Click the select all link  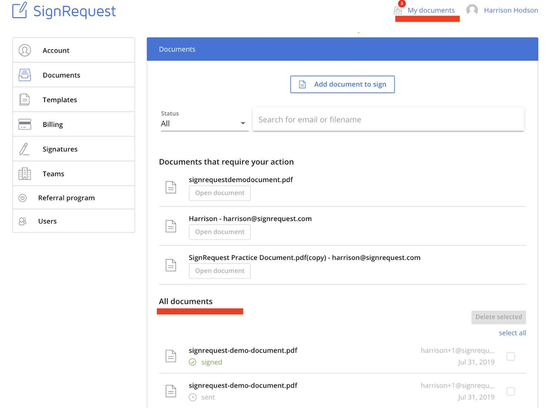tap(512, 333)
